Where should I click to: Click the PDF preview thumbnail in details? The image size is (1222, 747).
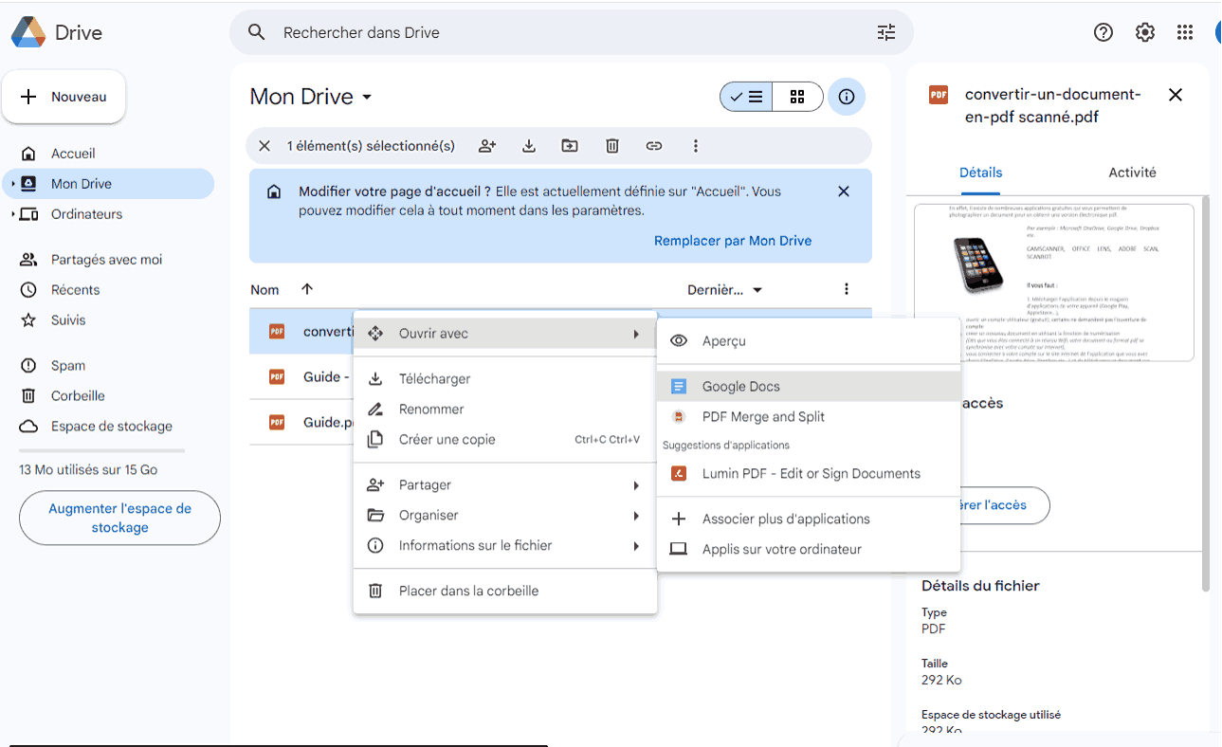[x=1053, y=282]
